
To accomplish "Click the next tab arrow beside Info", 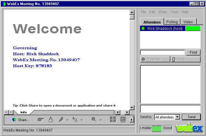I will (11, 112).
